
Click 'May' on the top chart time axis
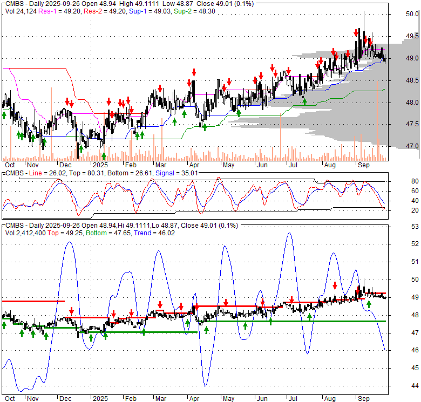point(228,165)
